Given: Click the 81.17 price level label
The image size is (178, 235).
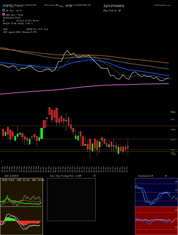Looking at the screenshot, I should point(173,140).
